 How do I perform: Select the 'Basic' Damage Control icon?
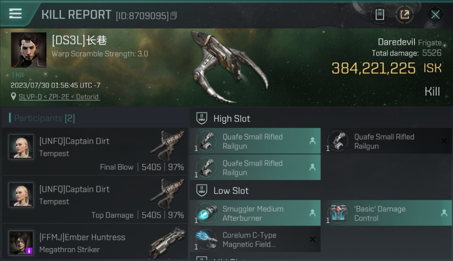pyautogui.click(x=338, y=213)
